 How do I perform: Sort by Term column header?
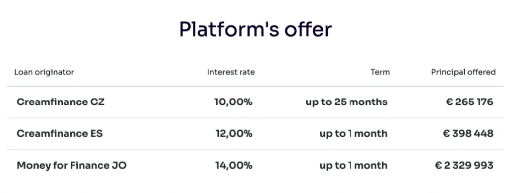(x=380, y=72)
